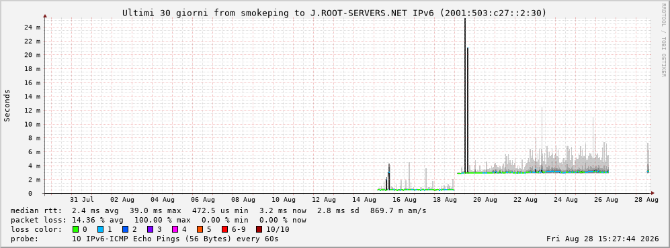Click the median rtt statistics line
The width and height of the screenshot is (670, 248).
click(218, 210)
